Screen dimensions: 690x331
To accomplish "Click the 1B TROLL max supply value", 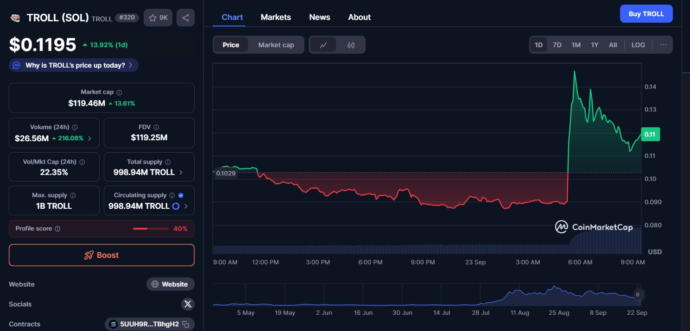I will tap(54, 206).
